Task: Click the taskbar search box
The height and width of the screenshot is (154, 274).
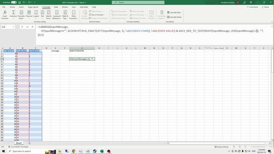Action: click(26, 151)
